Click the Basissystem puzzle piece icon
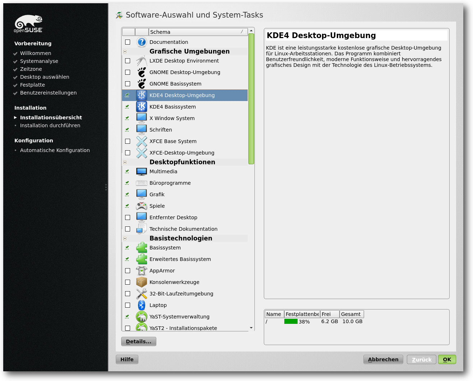The width and height of the screenshot is (473, 381). pyautogui.click(x=142, y=248)
